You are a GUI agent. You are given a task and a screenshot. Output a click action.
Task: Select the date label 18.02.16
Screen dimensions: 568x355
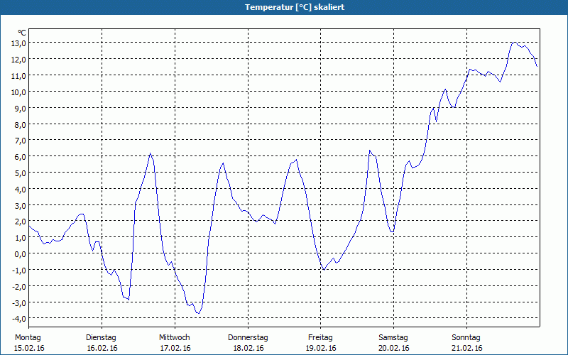(x=248, y=348)
